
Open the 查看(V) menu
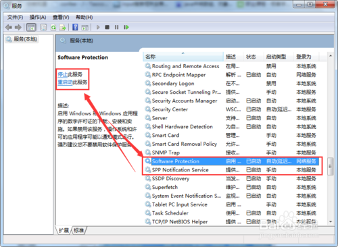click(x=61, y=18)
